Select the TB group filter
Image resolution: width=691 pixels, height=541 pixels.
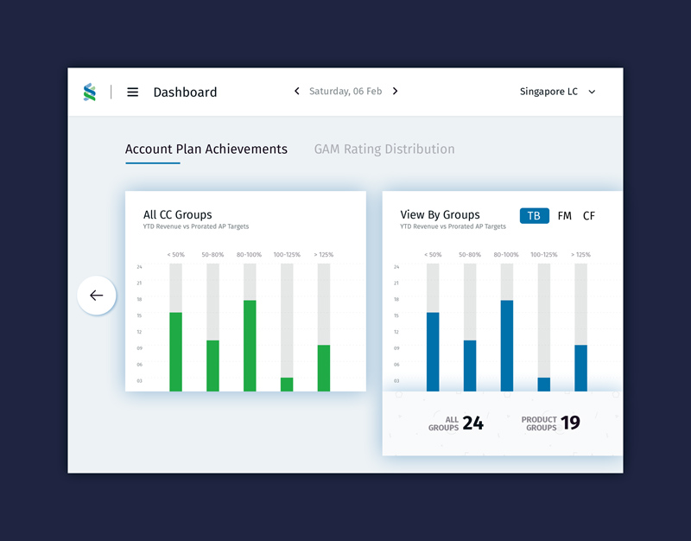click(534, 215)
